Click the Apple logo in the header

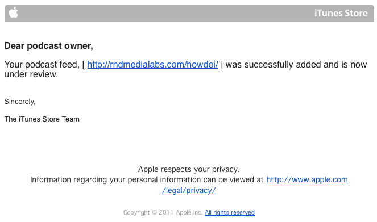click(14, 12)
